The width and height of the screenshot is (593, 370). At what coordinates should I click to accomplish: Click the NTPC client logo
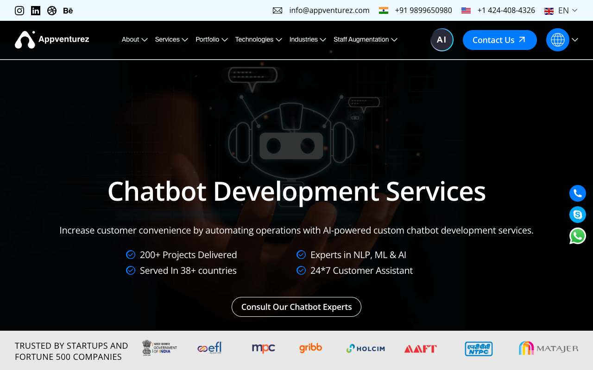coord(479,349)
